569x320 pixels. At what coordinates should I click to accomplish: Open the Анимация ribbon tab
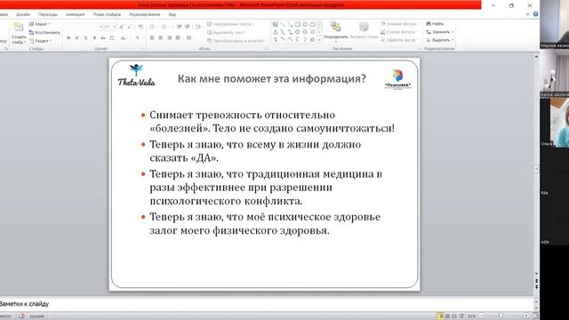click(x=75, y=14)
